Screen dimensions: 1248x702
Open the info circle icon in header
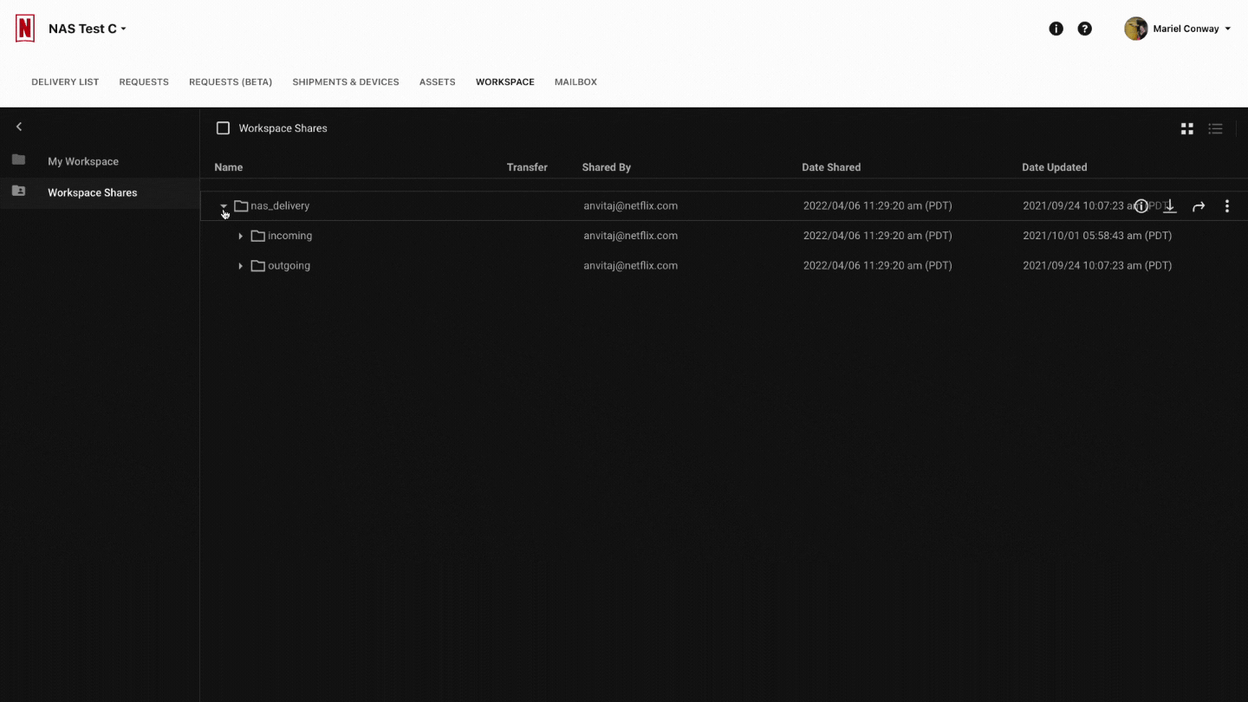click(1056, 29)
